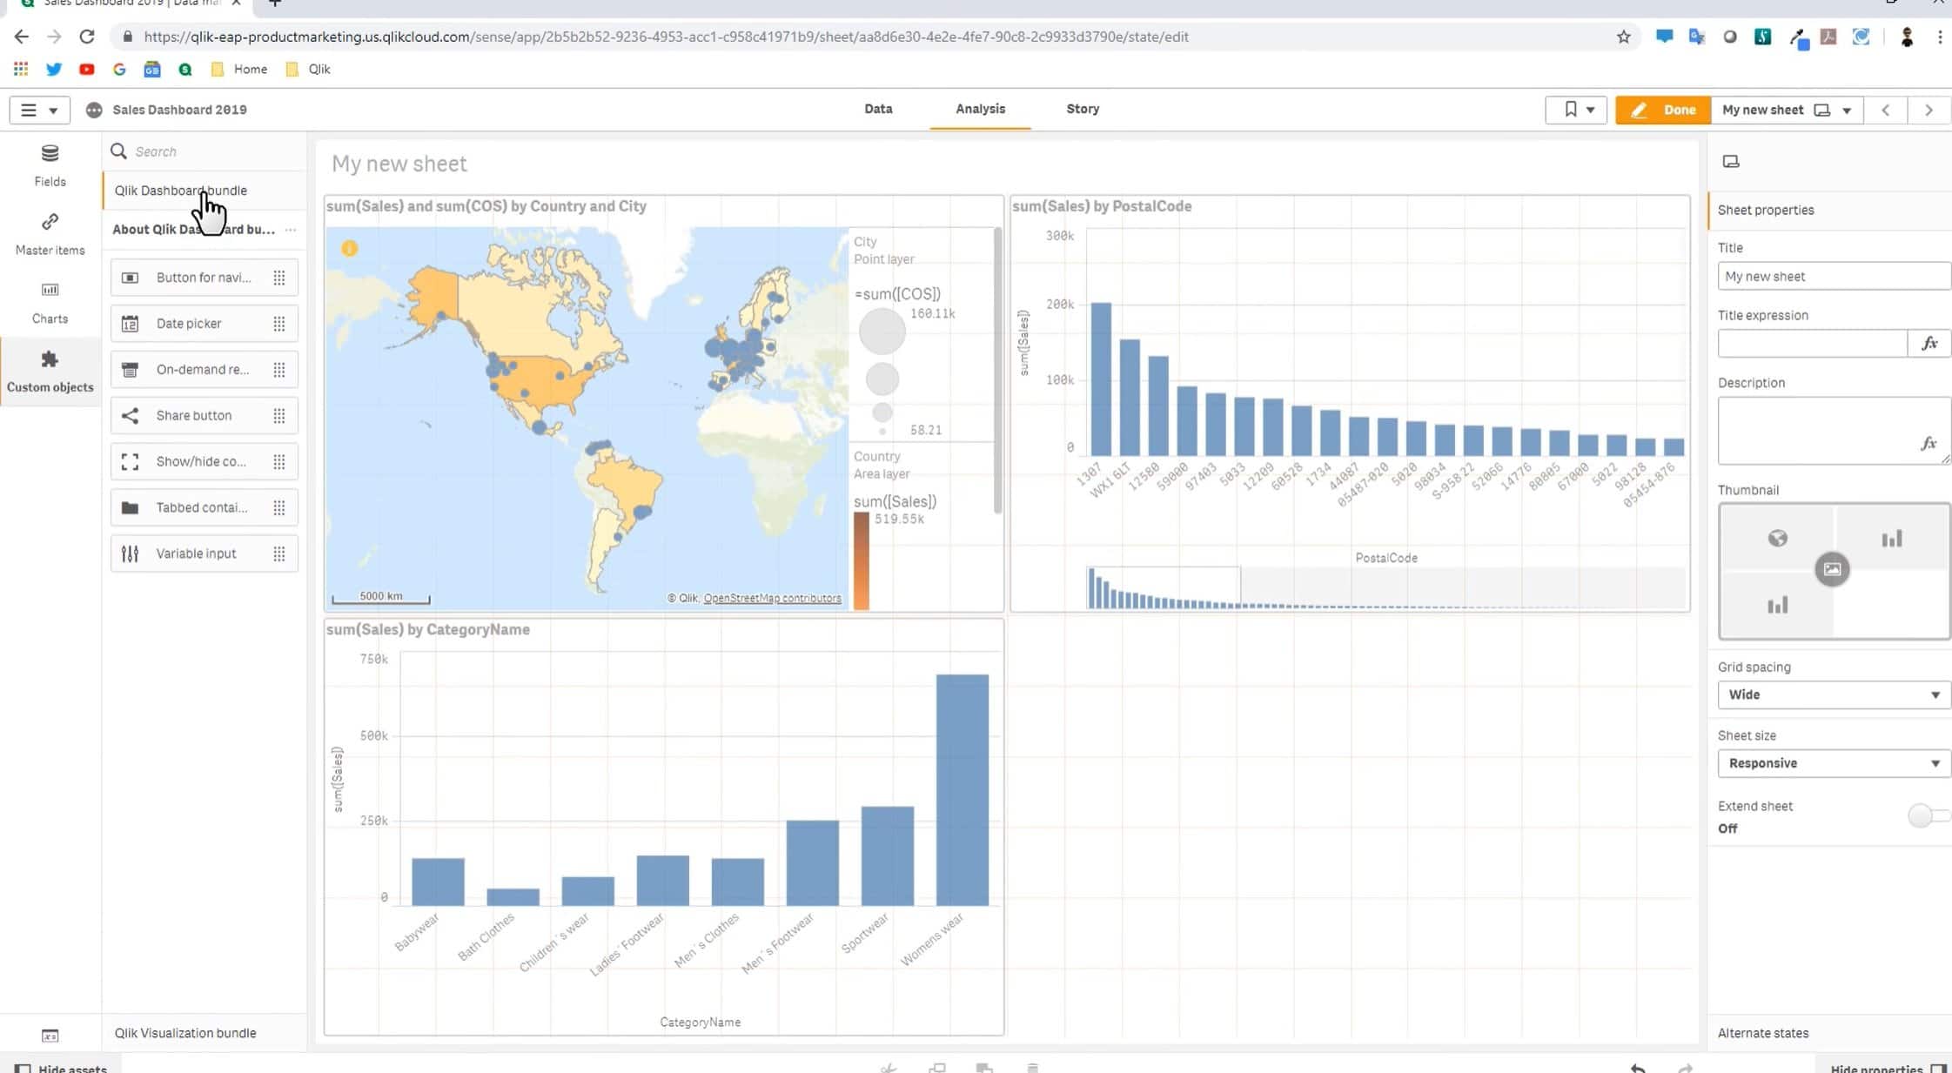Open the bookmarks dropdown

tap(1576, 110)
